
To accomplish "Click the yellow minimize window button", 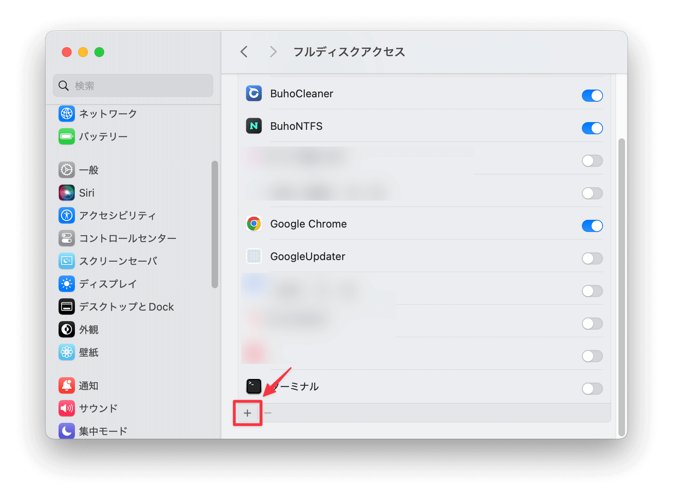I will click(x=83, y=52).
